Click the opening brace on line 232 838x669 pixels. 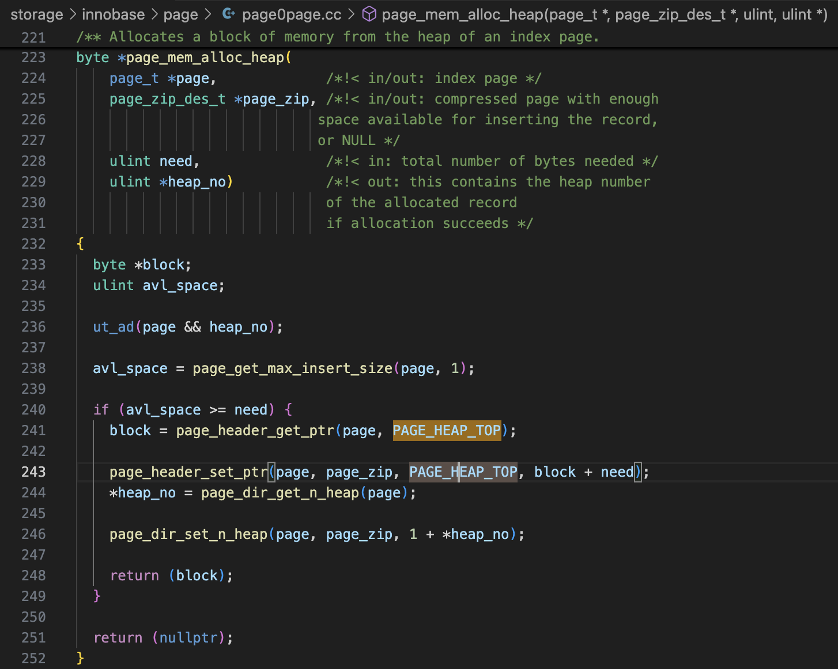pos(80,244)
